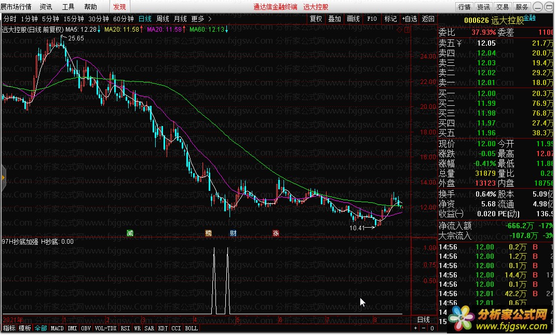This screenshot has height=335, width=556.
Task: Click the 返回 back button
Action: click(428, 19)
